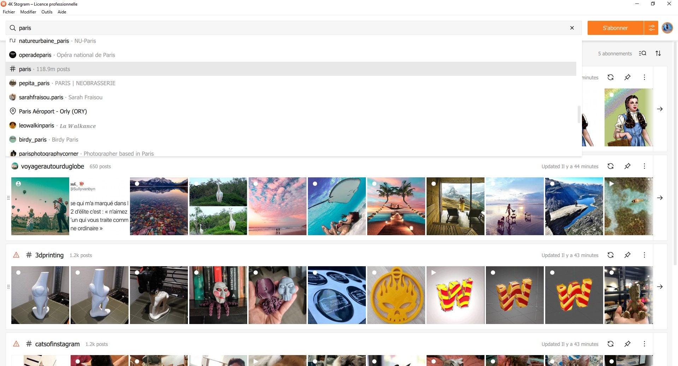
Task: Select the stingray underwater photo
Action: pos(337,206)
